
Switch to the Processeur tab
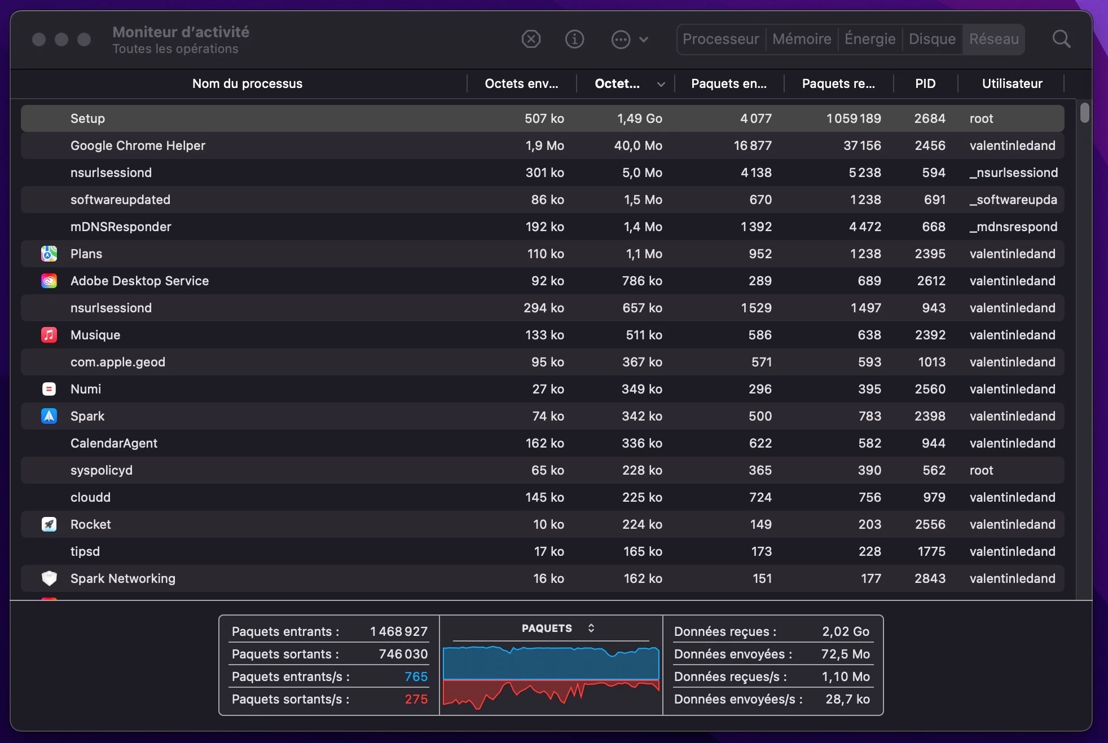tap(720, 39)
